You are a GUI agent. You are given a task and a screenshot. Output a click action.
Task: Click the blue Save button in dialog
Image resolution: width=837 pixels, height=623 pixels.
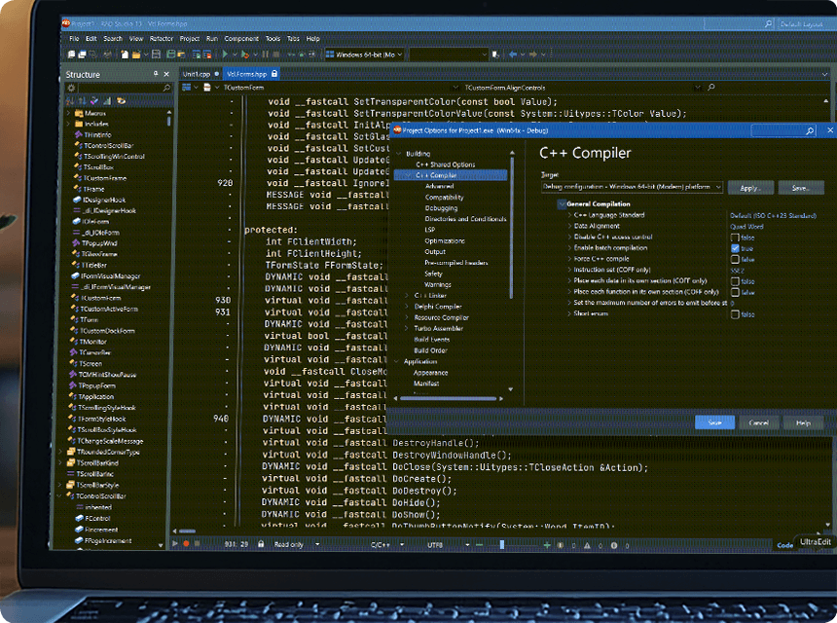[x=714, y=422]
